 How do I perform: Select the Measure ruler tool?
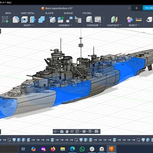(138, 20)
